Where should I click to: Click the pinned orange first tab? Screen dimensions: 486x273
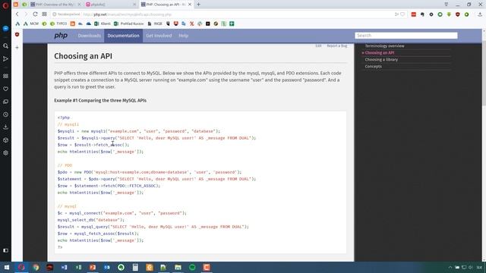click(x=16, y=5)
